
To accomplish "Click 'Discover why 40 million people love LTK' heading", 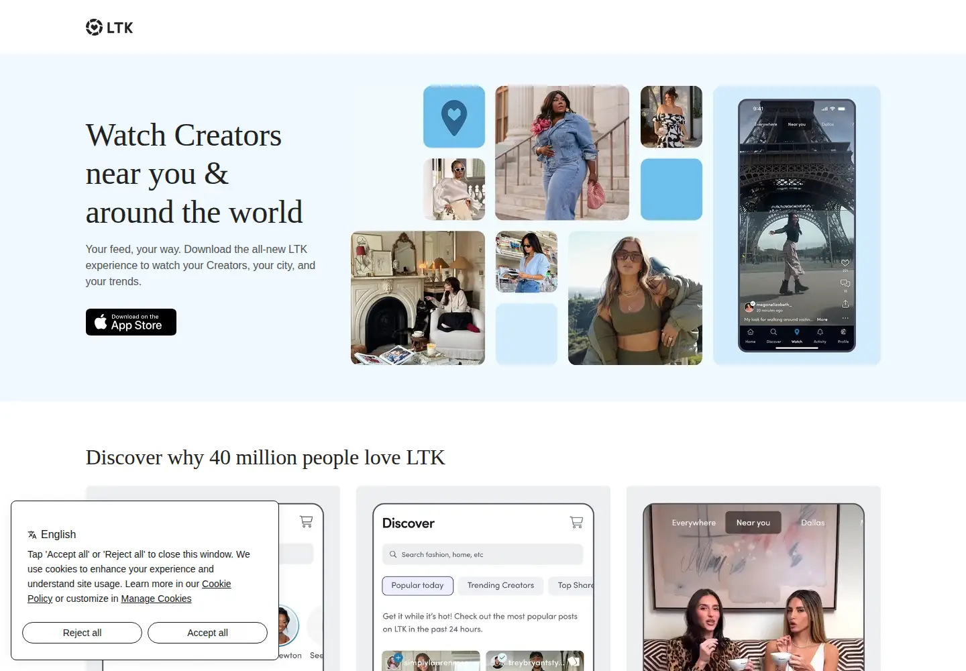I will click(266, 458).
